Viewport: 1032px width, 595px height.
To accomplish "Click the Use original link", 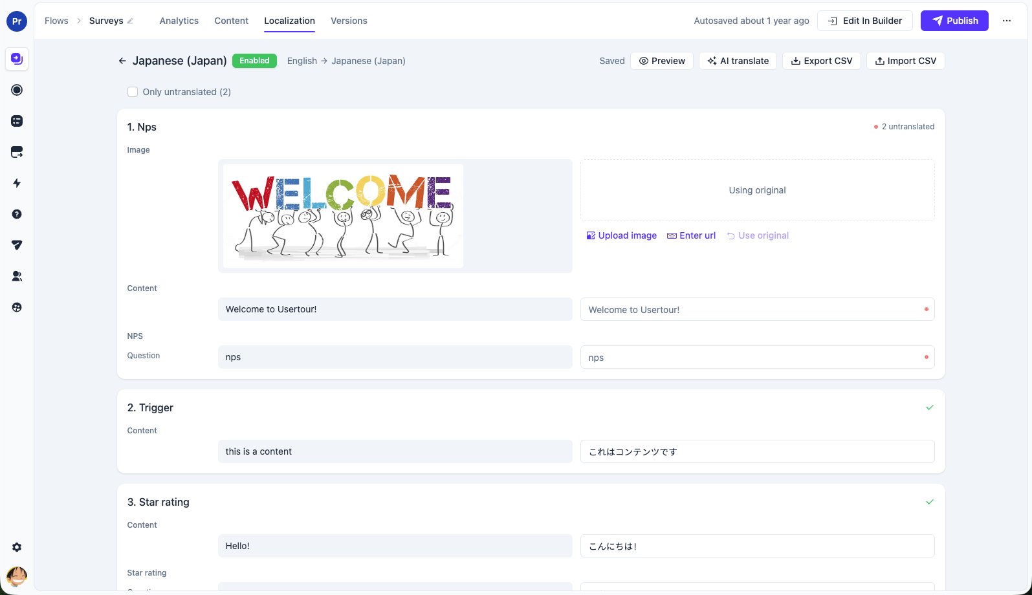I will (758, 235).
